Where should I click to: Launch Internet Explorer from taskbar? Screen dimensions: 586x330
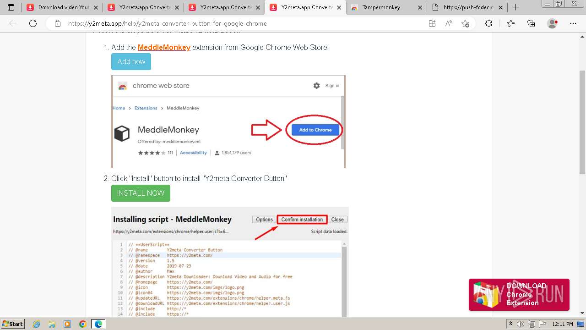37,324
